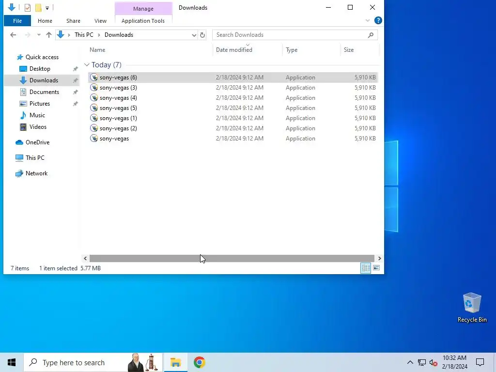Click the Properties icon in the quick access toolbar
Image resolution: width=496 pixels, height=372 pixels.
28,8
